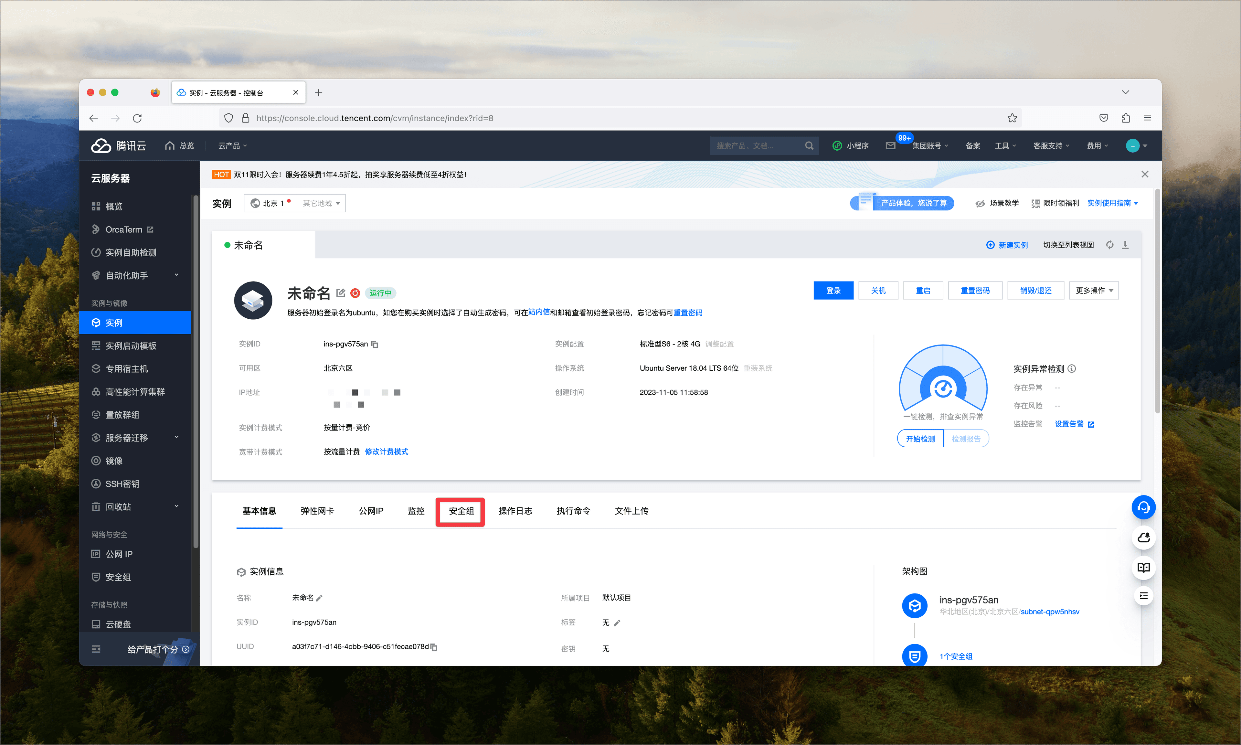Expand the 其它地域 region dropdown
1241x745 pixels.
[x=322, y=203]
